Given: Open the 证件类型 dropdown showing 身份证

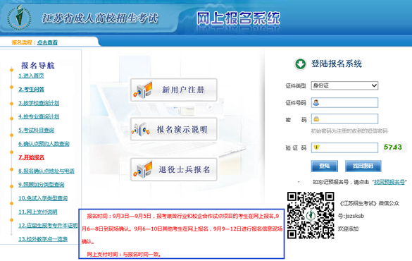Looking at the screenshot, I should click(344, 85).
